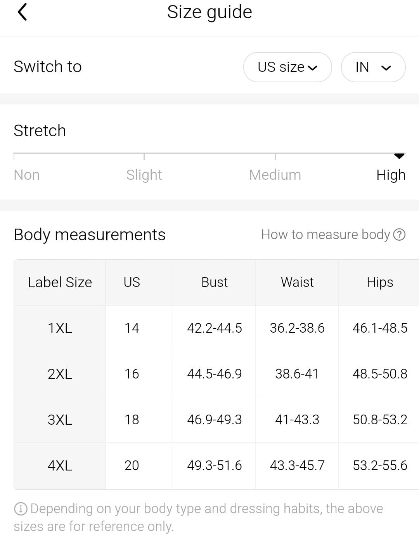Screen dimensions: 419x552
Task: Click the 3XL label size row
Action: click(216, 420)
